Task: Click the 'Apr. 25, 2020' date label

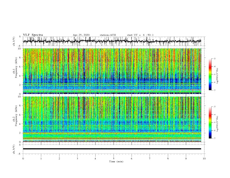Action: coord(81,35)
